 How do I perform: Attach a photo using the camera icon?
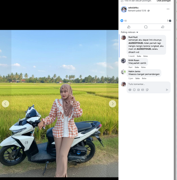138,90
